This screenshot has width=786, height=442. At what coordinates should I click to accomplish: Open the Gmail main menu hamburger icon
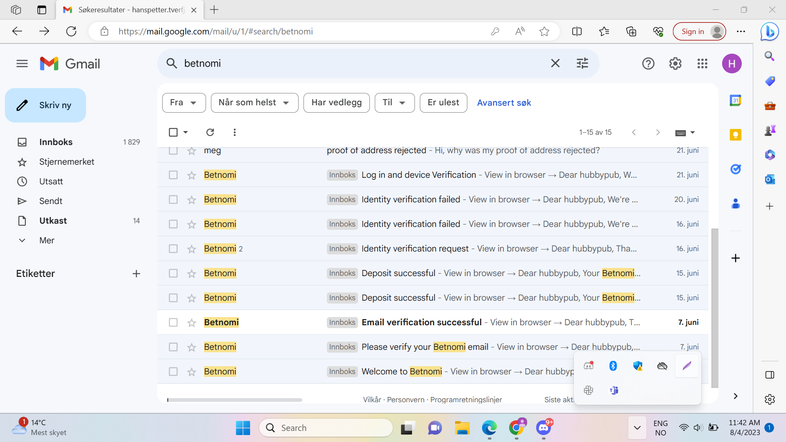(x=22, y=63)
